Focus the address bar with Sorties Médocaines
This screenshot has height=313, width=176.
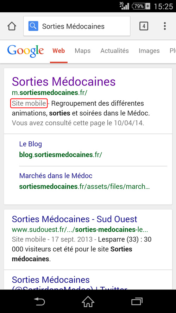(x=77, y=26)
